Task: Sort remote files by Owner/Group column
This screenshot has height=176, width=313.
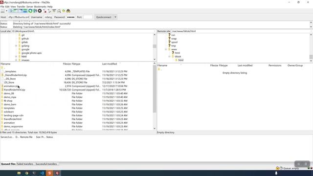Action: click(295, 66)
